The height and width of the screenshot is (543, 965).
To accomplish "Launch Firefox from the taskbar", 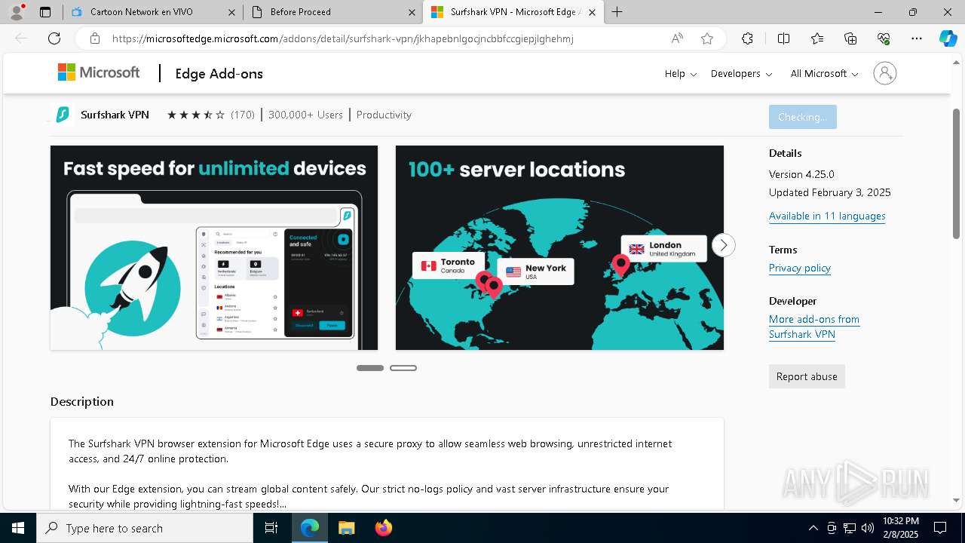I will pyautogui.click(x=383, y=528).
